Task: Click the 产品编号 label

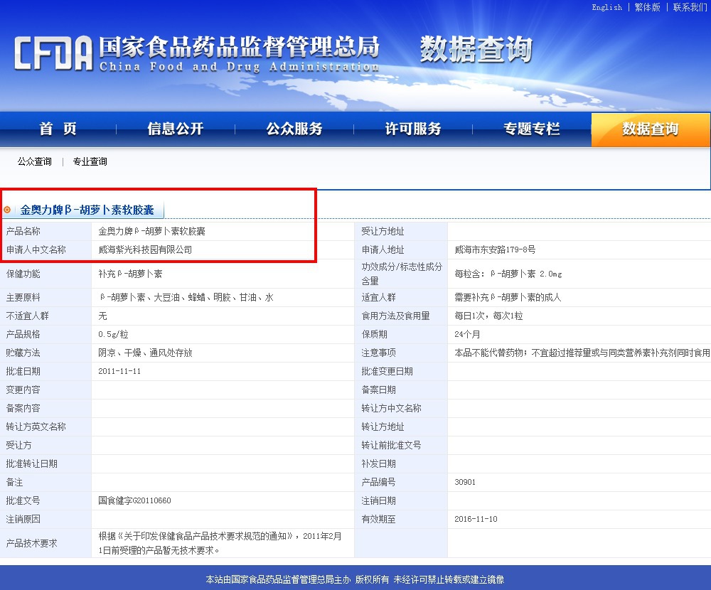Action: click(x=379, y=482)
